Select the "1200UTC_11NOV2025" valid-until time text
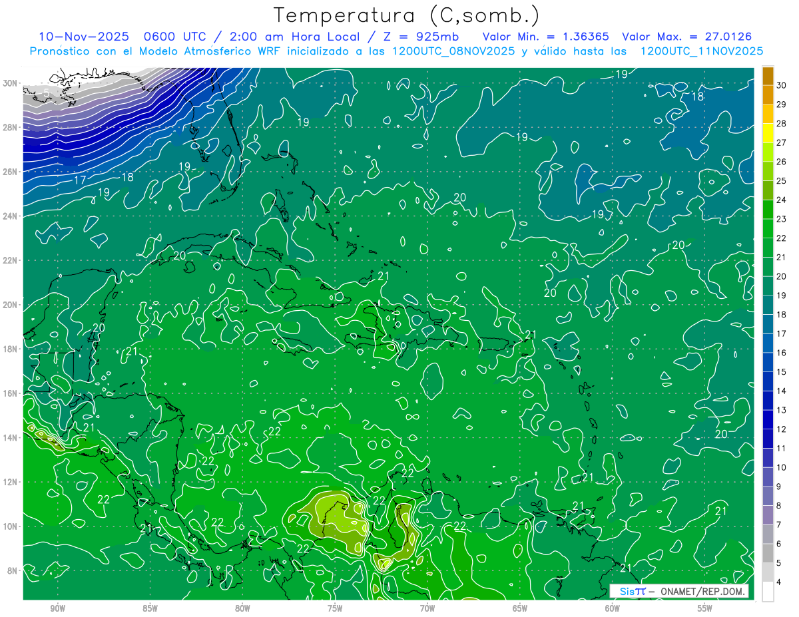799x617 pixels. point(701,51)
